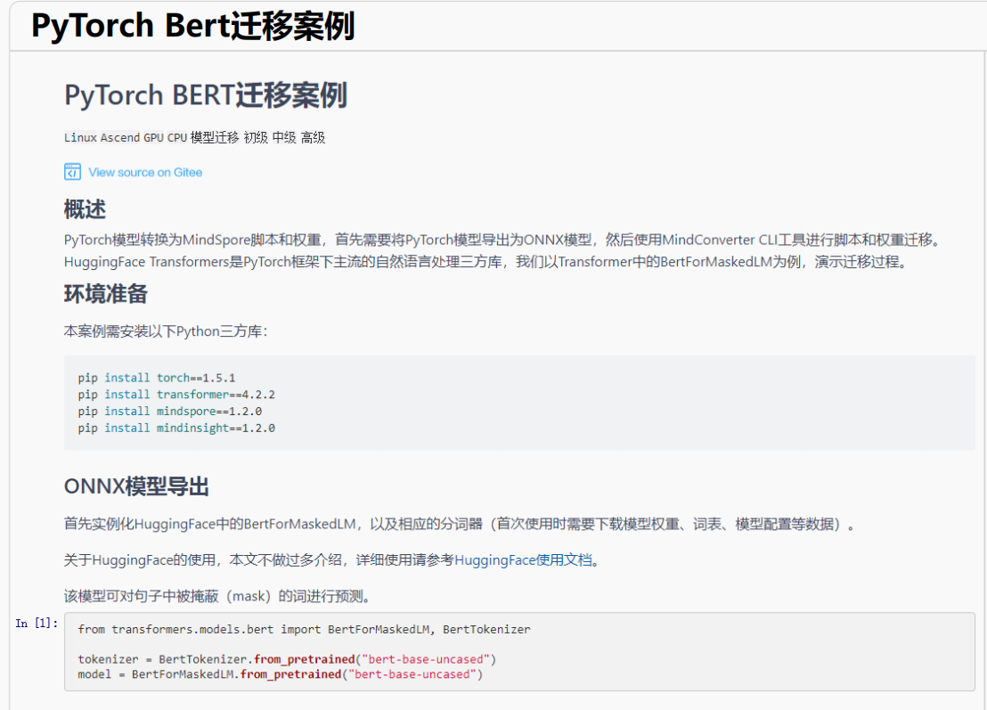Click the 本案例需安装以下Python三方库 sentence

pos(167,331)
